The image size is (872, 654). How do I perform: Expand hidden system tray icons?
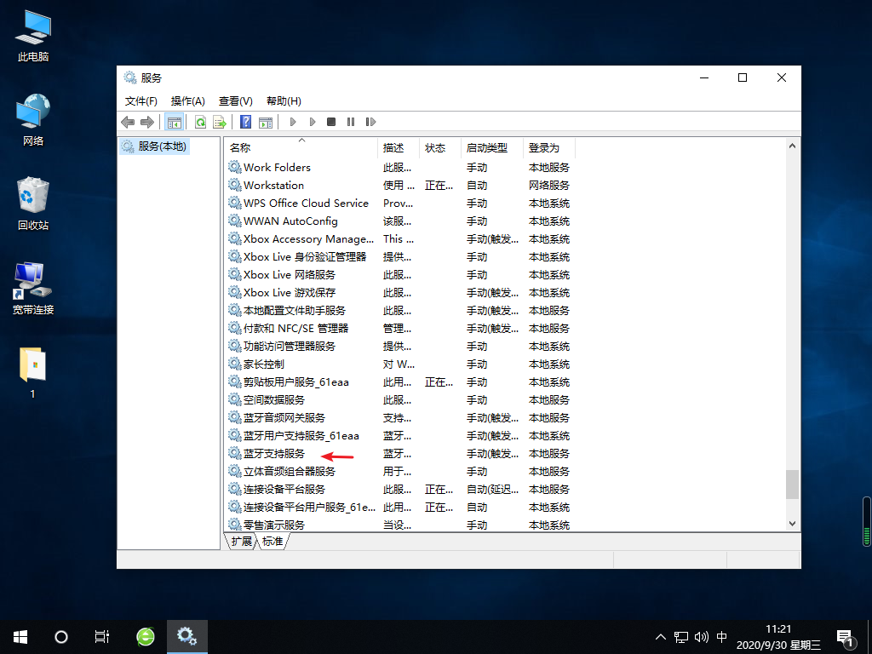pyautogui.click(x=661, y=636)
